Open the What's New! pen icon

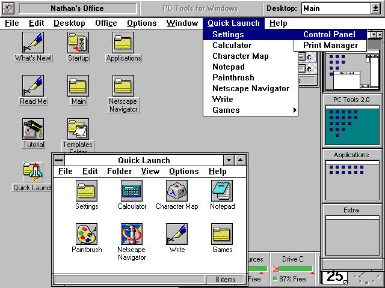pyautogui.click(x=33, y=43)
